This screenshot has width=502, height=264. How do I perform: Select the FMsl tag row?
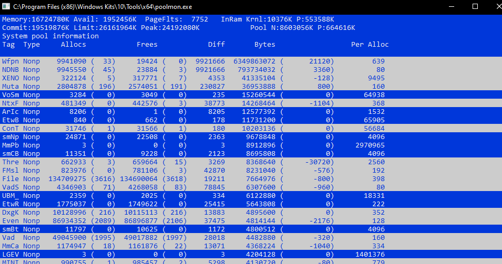[251, 171]
